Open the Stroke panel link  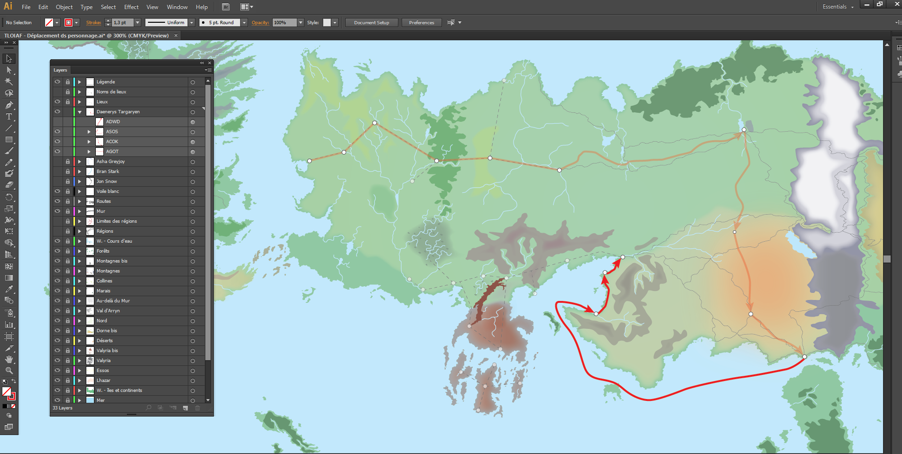pos(93,22)
